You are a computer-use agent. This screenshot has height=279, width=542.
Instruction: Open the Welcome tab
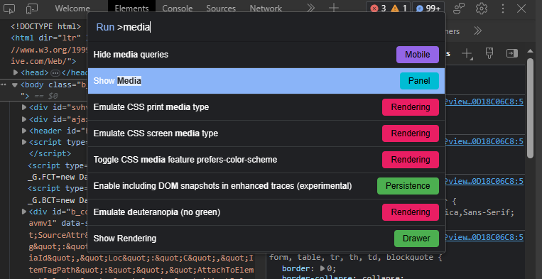point(72,9)
